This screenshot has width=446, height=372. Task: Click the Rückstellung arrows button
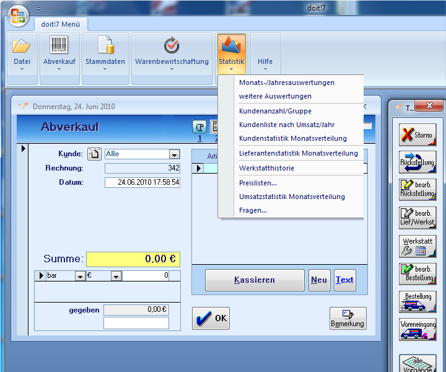pyautogui.click(x=418, y=162)
